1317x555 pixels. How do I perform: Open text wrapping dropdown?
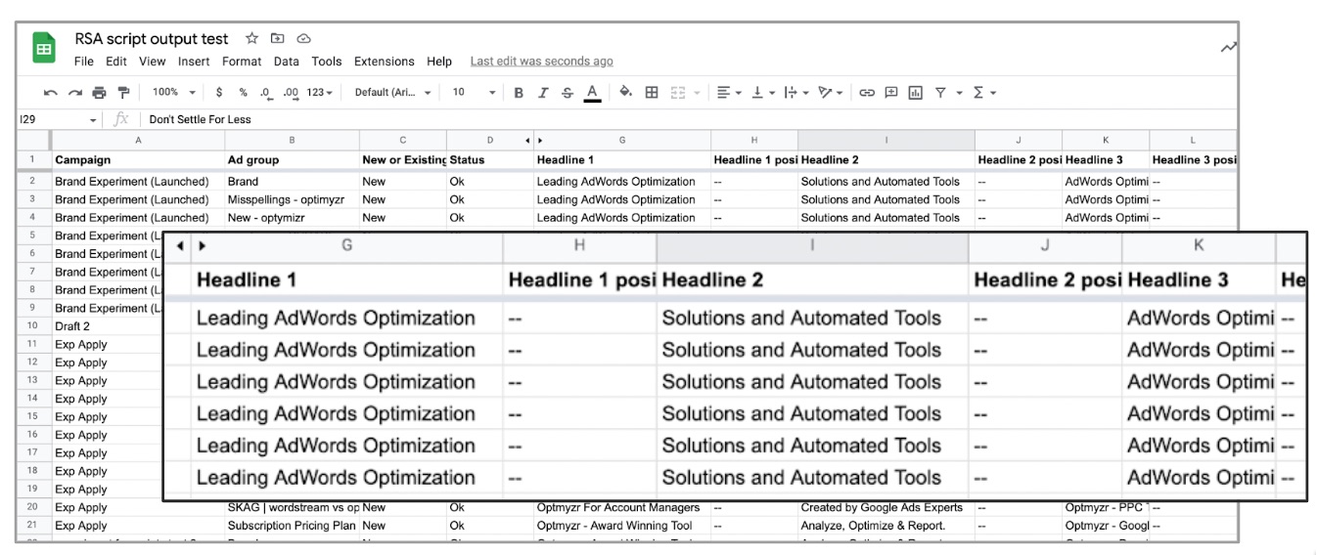[795, 93]
